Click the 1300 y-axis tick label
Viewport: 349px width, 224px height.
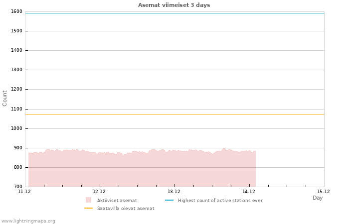pyautogui.click(x=16, y=70)
